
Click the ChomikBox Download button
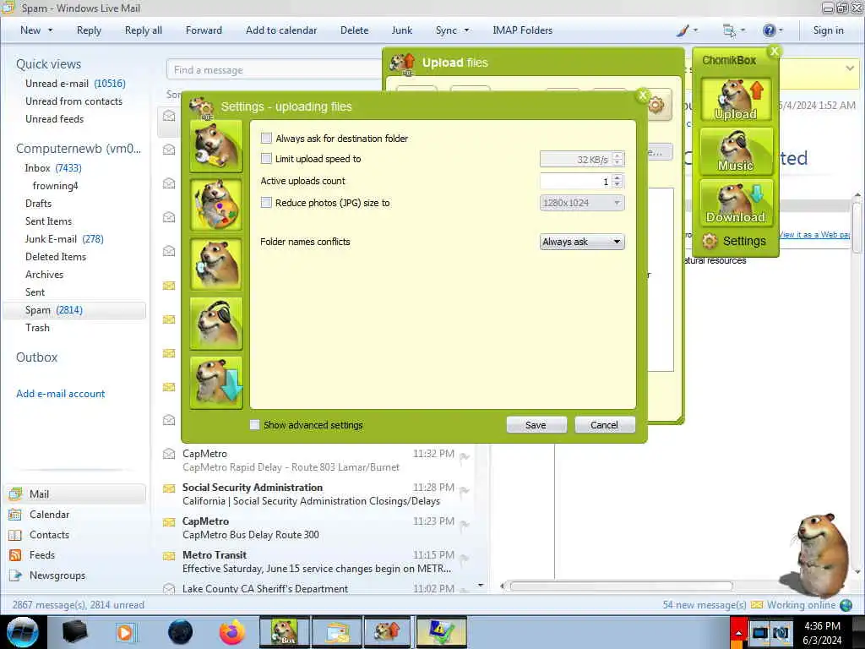[x=736, y=203]
